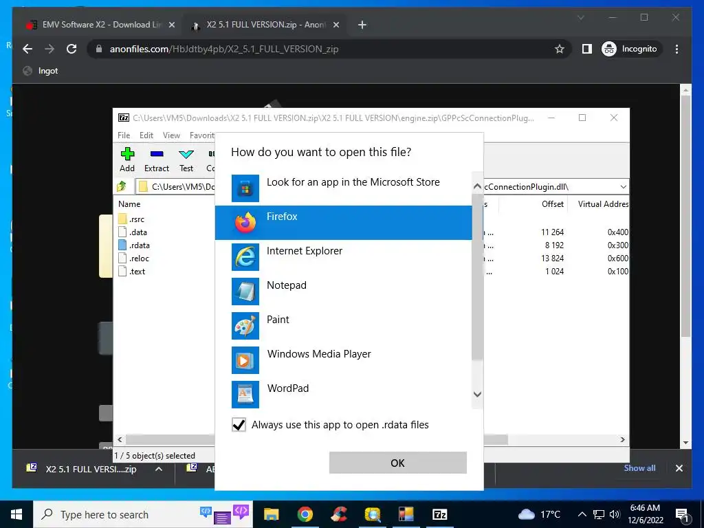Open the weather widget showing 17°C

point(540,514)
